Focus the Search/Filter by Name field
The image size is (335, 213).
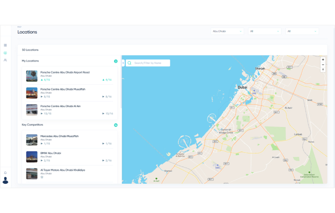tap(148, 63)
